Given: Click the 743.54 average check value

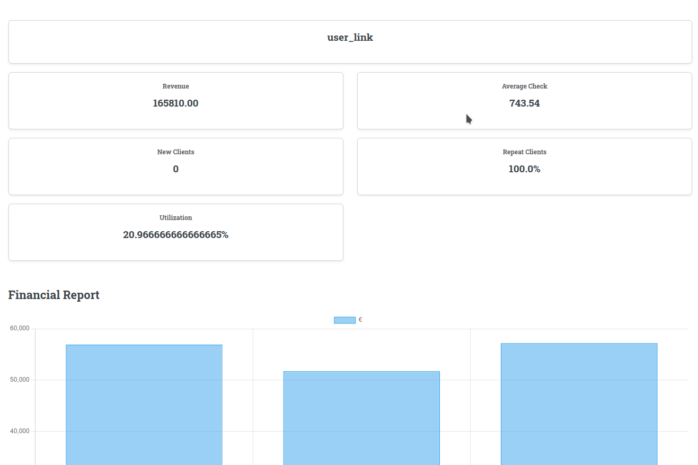Looking at the screenshot, I should [x=524, y=103].
